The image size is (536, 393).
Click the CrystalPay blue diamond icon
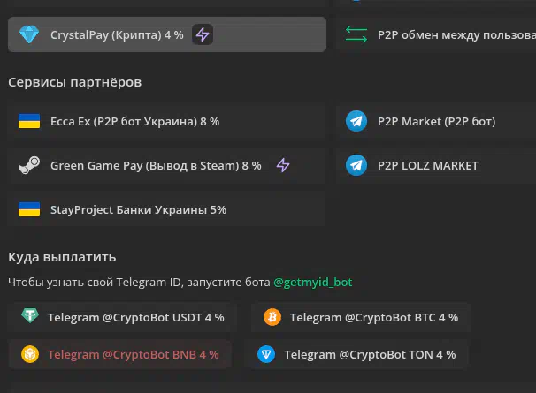(x=29, y=34)
